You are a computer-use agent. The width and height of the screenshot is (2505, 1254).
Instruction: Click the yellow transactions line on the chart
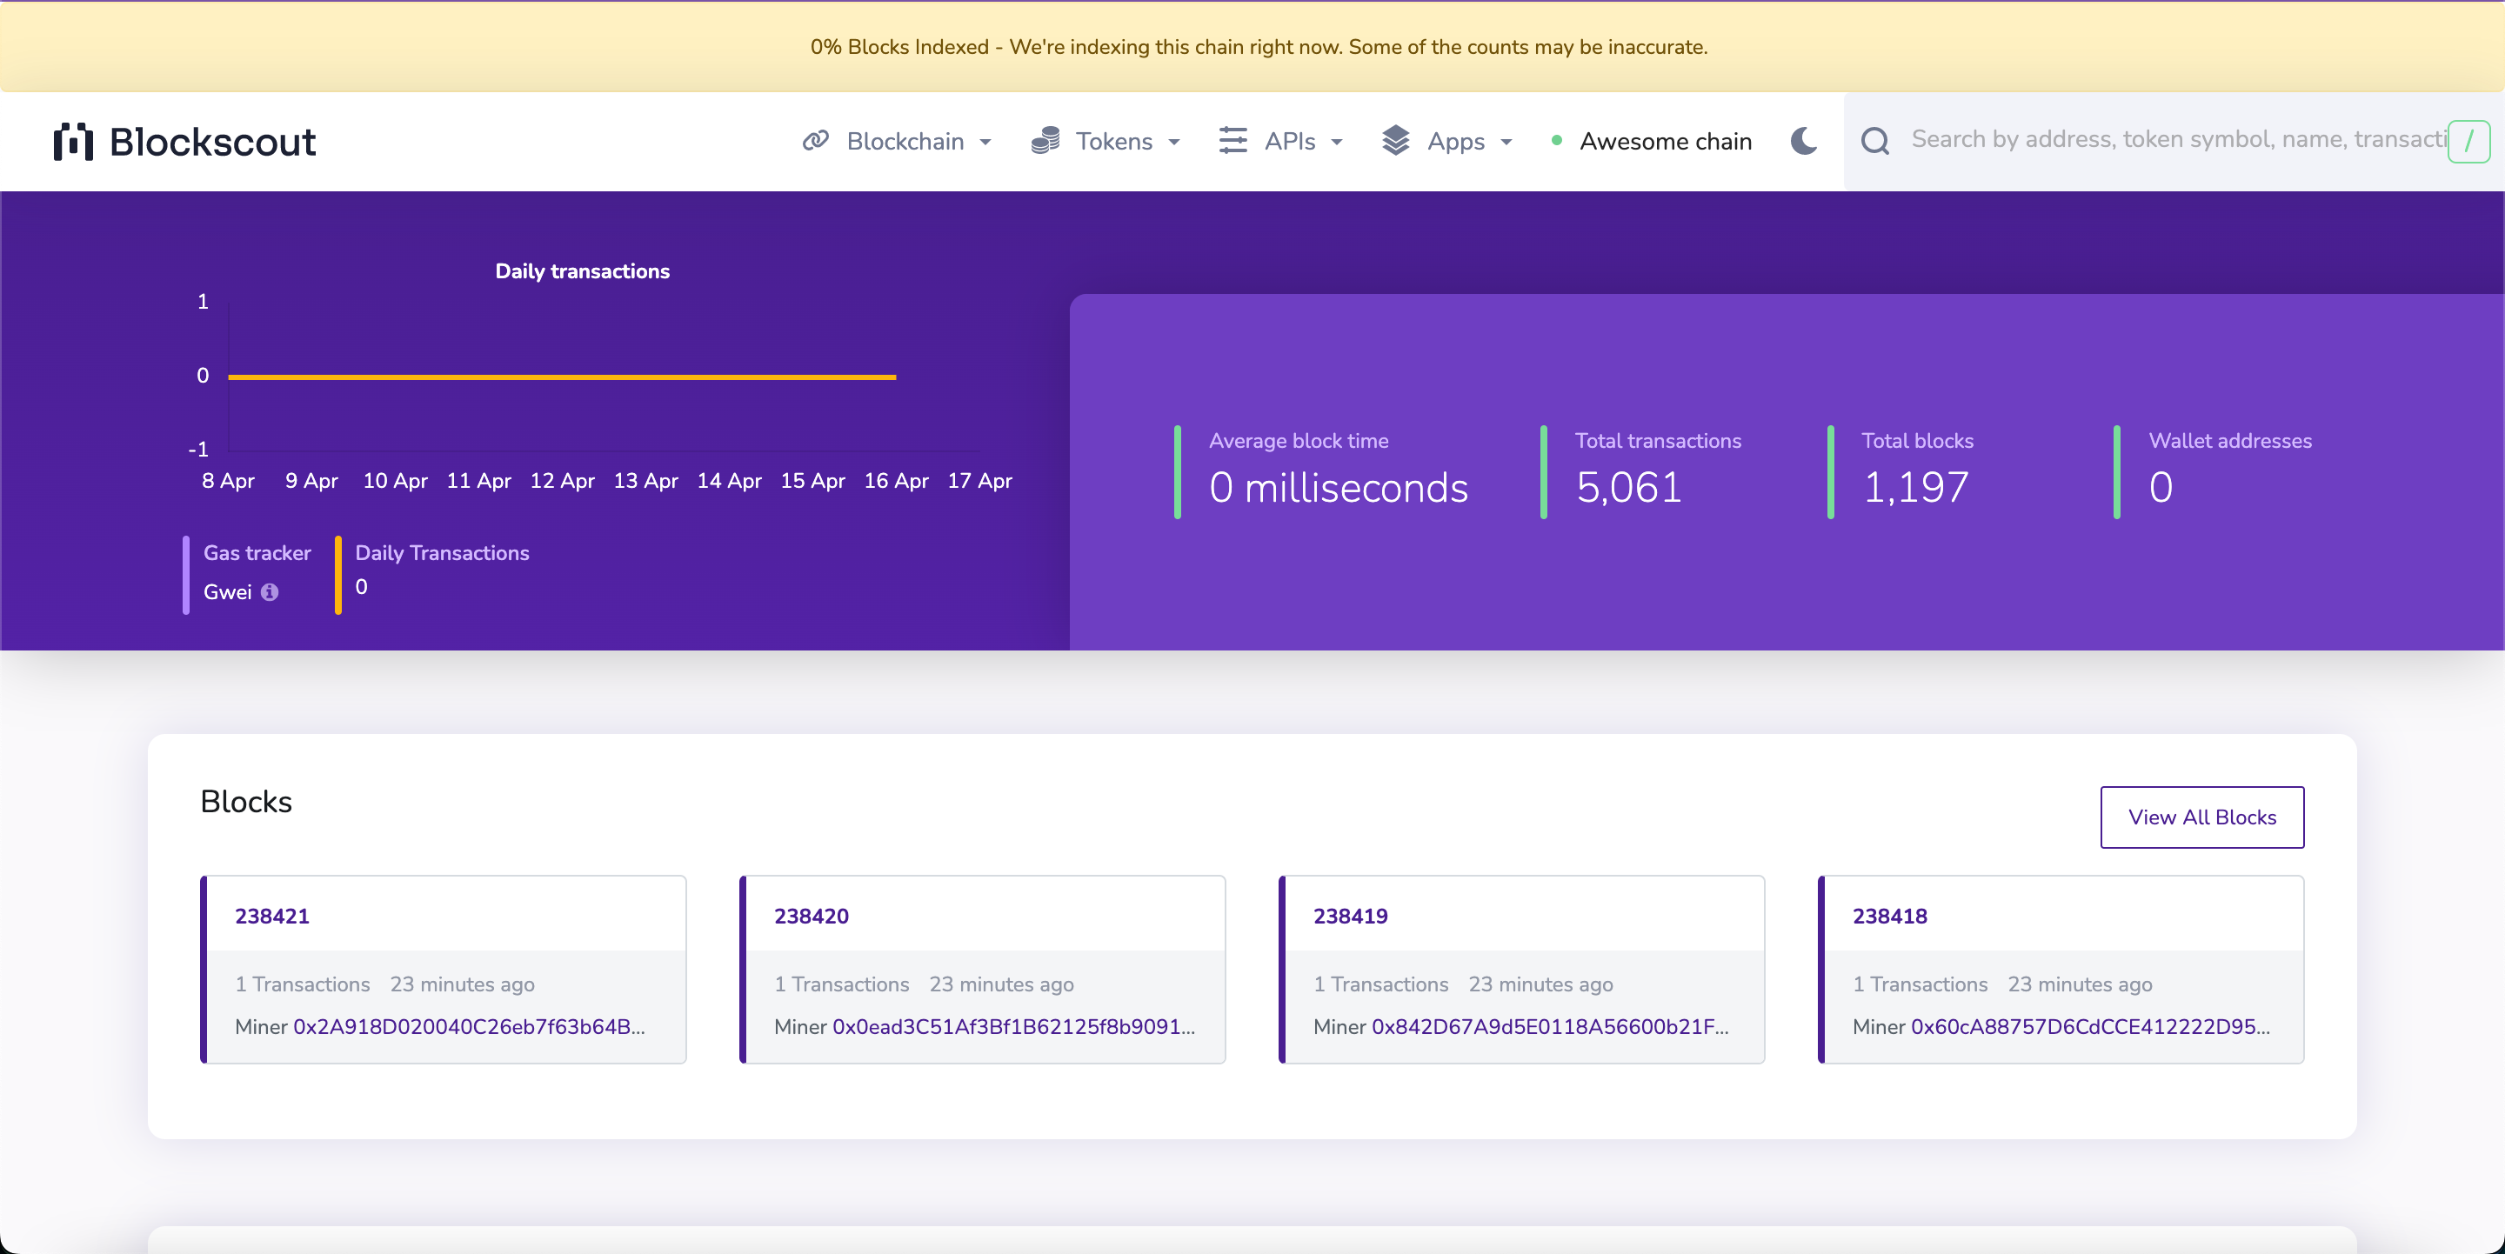560,377
